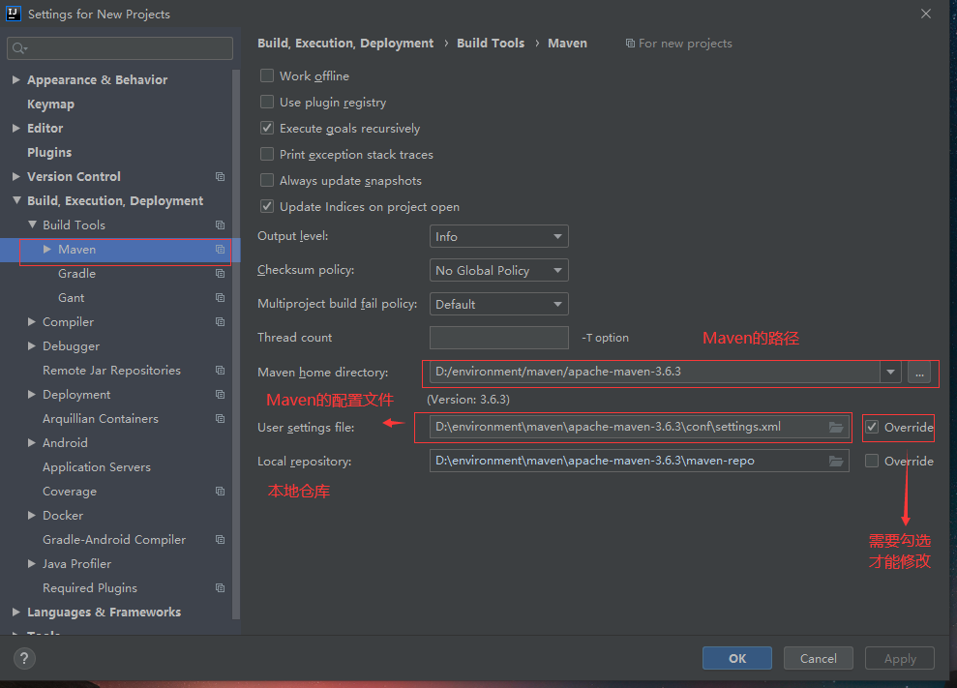Viewport: 957px width, 688px height.
Task: Click the User settings file path field
Action: (639, 427)
